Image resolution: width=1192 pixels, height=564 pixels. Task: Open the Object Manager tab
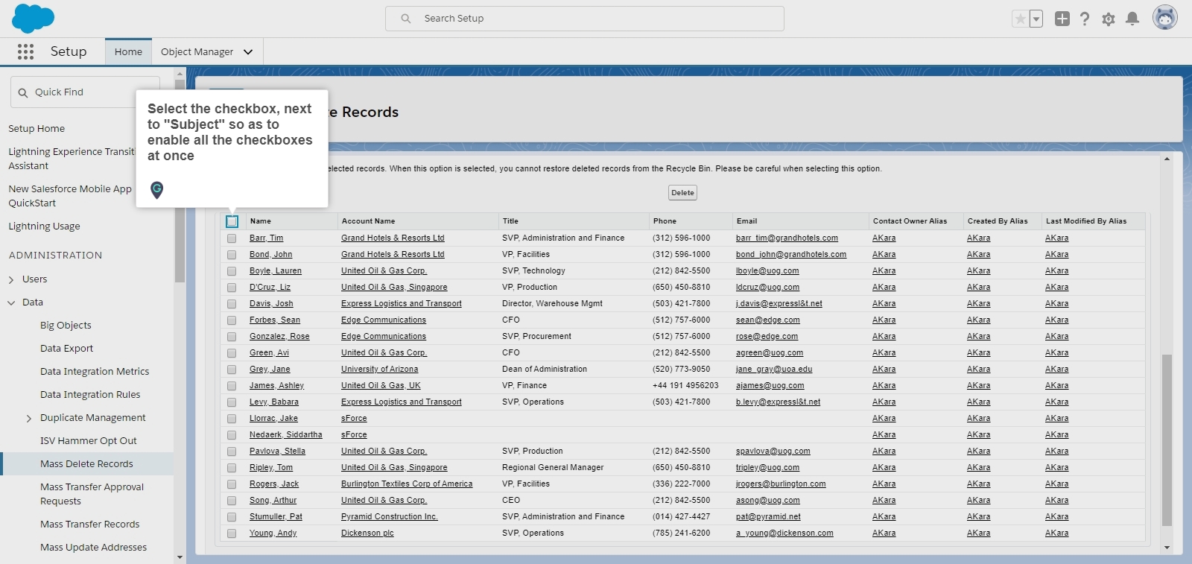tap(197, 51)
